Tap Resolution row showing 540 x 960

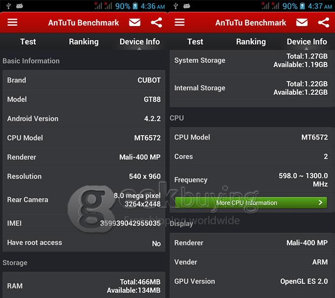[84, 176]
